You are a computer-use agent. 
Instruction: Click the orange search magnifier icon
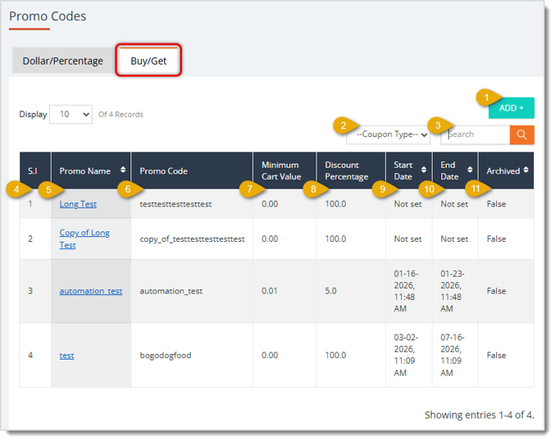click(x=522, y=135)
